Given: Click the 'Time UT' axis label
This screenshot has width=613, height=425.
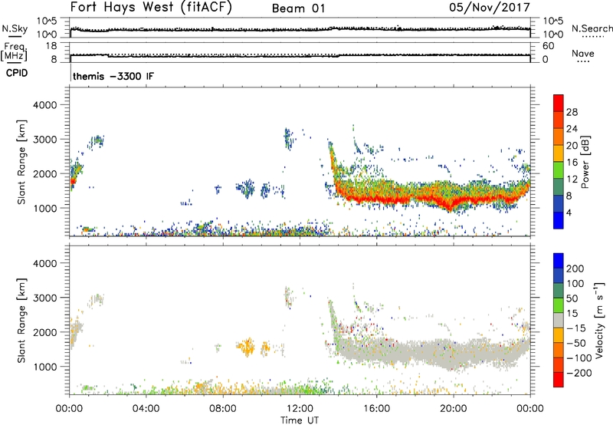Looking at the screenshot, I should (x=300, y=420).
